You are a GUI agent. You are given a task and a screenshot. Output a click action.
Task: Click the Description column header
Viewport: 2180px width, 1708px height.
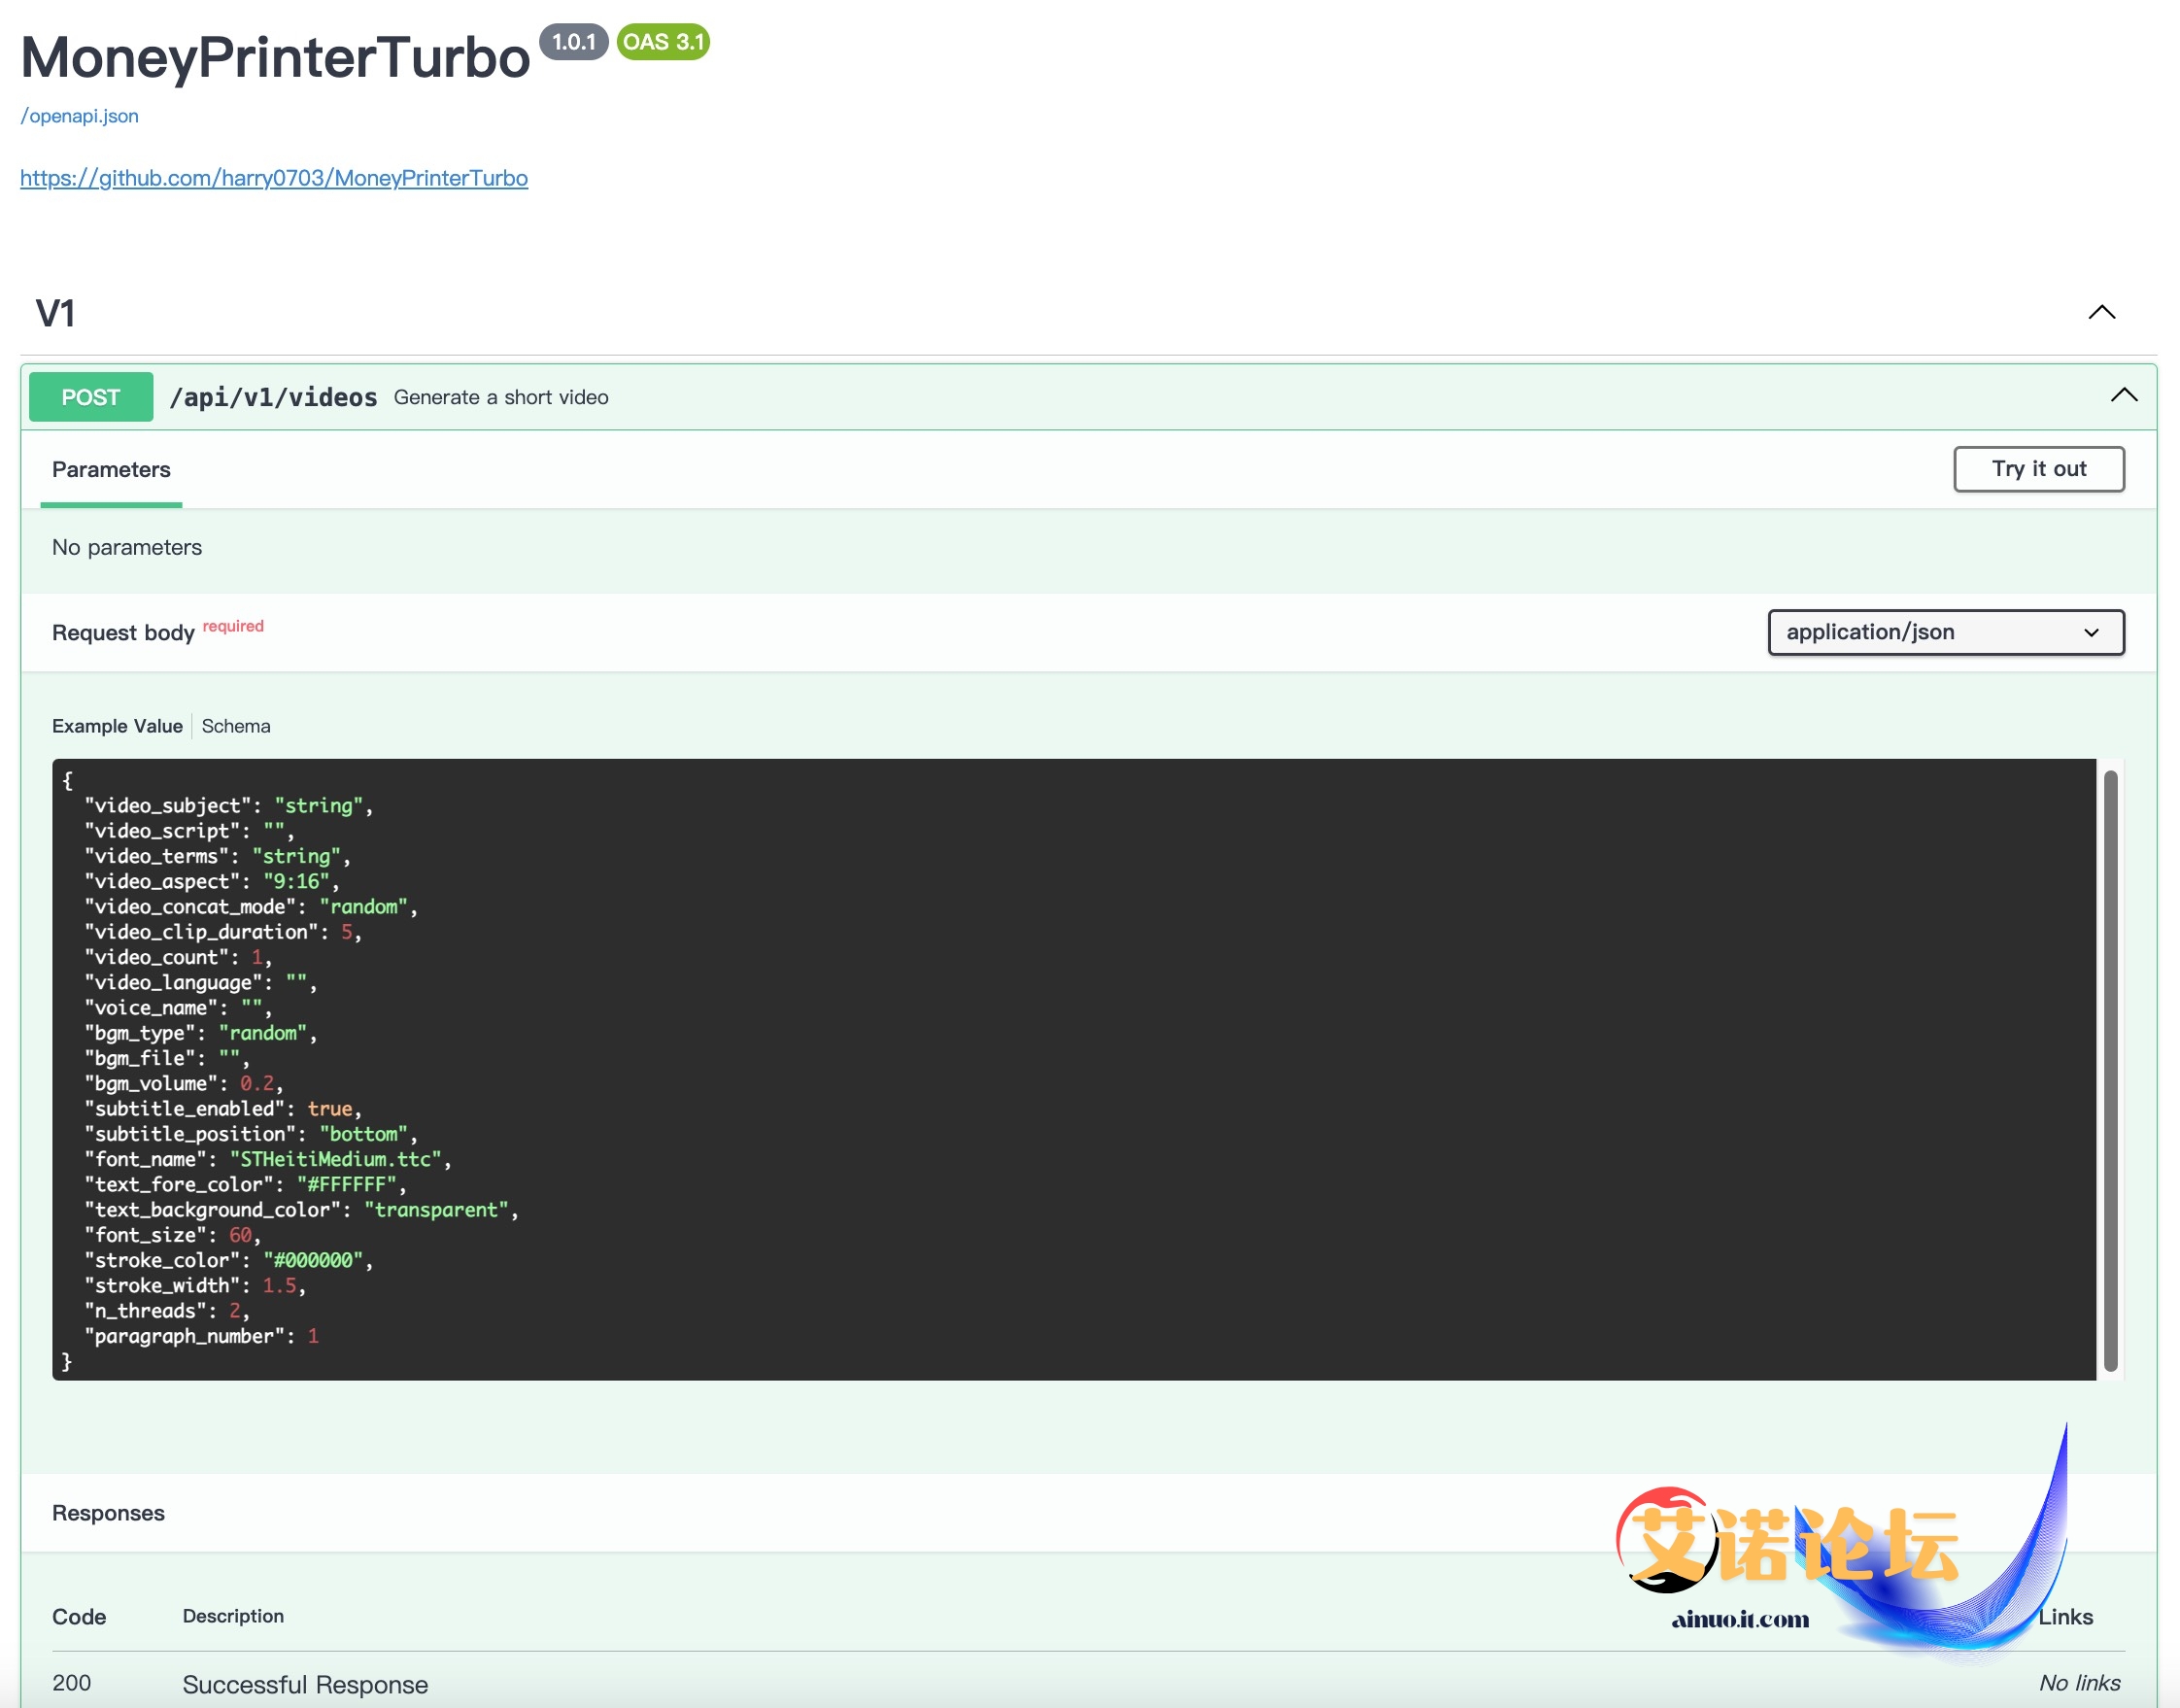coord(233,1616)
